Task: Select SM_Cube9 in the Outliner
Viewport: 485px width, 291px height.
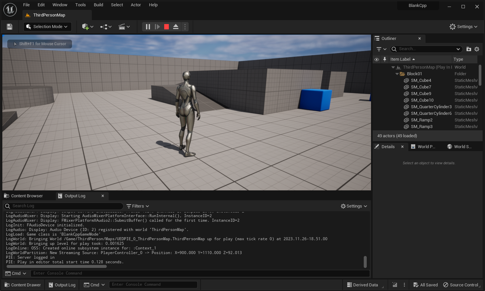Action: point(426,94)
